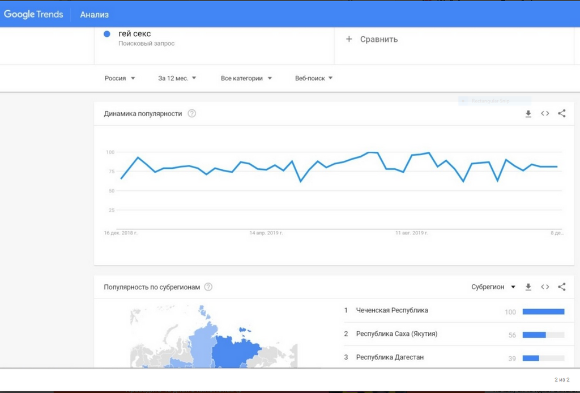Screen dimensions: 580x393
Task: Select the Анализ header item
Action: pos(95,15)
